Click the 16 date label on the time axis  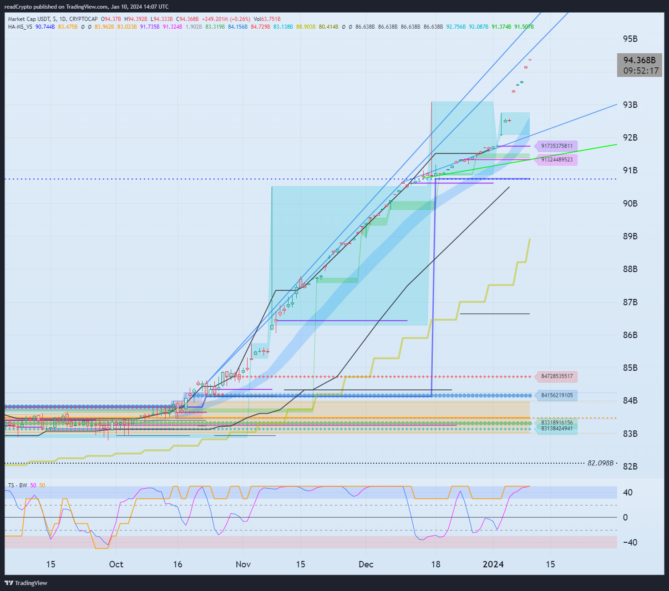tap(177, 564)
